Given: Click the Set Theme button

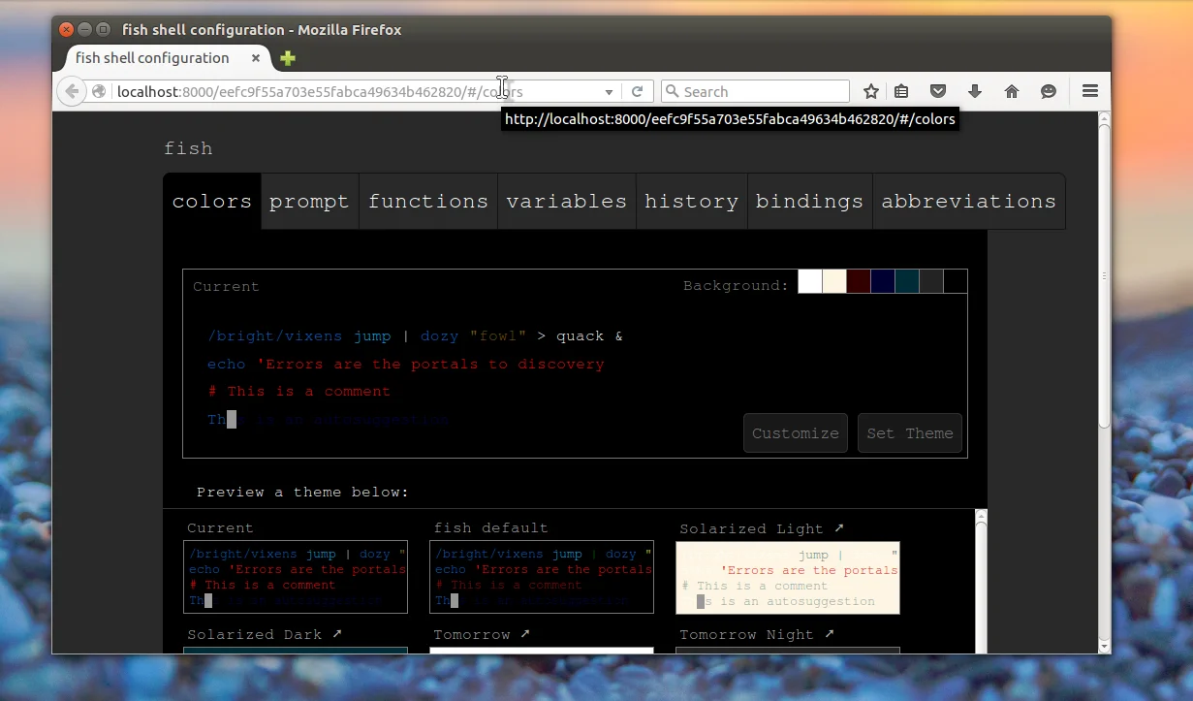Looking at the screenshot, I should click(909, 433).
